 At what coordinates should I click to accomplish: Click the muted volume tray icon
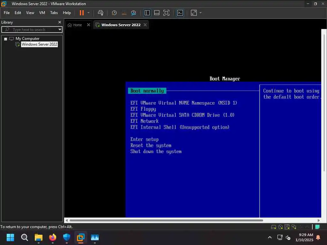coord(288,237)
